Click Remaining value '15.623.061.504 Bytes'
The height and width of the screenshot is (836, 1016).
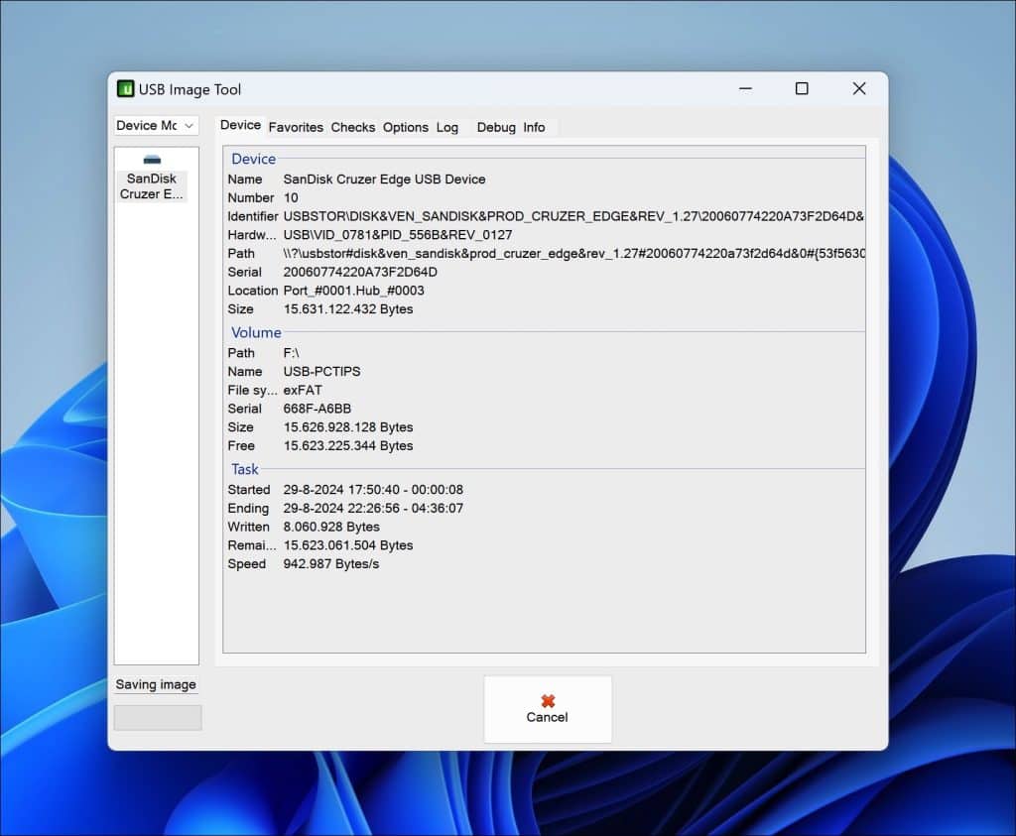click(348, 545)
